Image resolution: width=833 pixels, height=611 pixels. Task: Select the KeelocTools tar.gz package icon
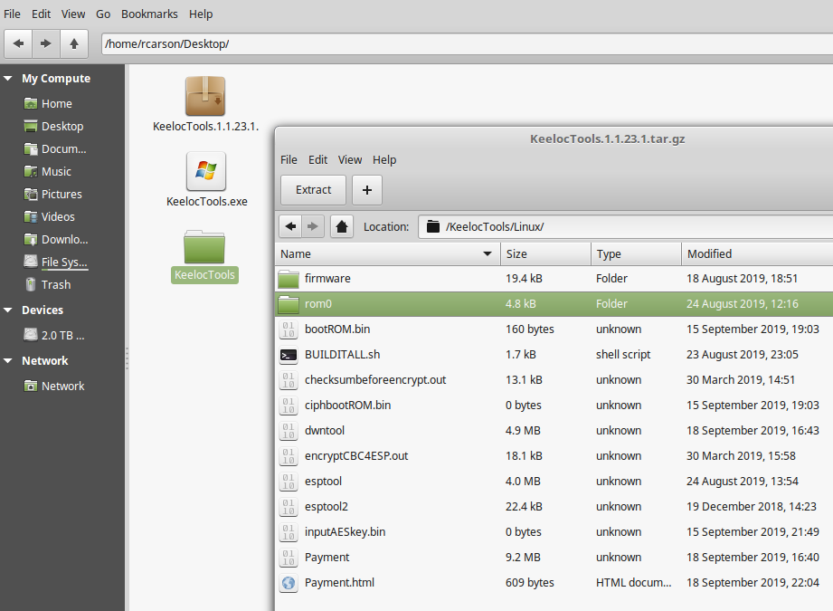pyautogui.click(x=205, y=97)
